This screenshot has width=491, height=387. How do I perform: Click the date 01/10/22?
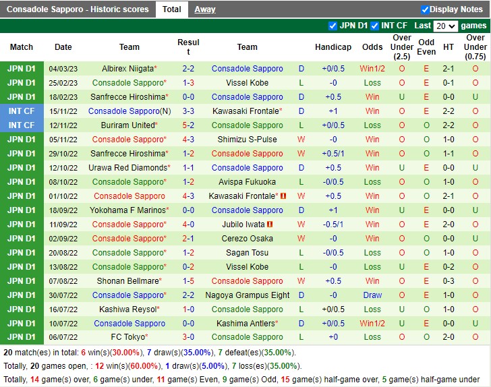point(63,196)
